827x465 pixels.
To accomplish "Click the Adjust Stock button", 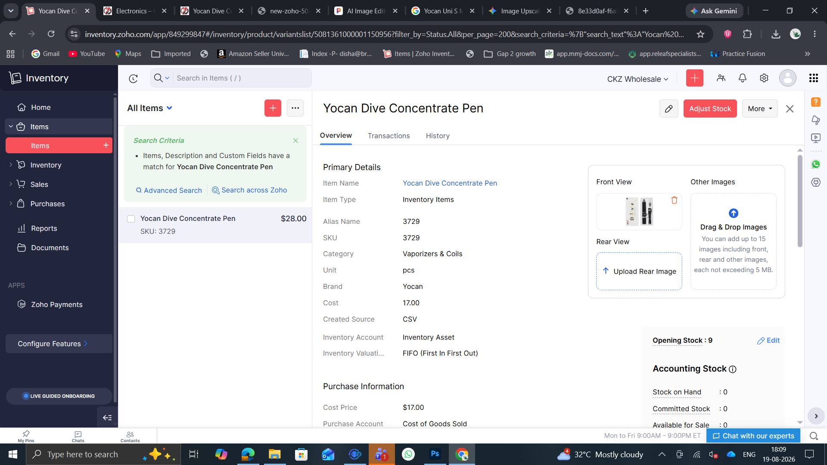I will [x=710, y=108].
